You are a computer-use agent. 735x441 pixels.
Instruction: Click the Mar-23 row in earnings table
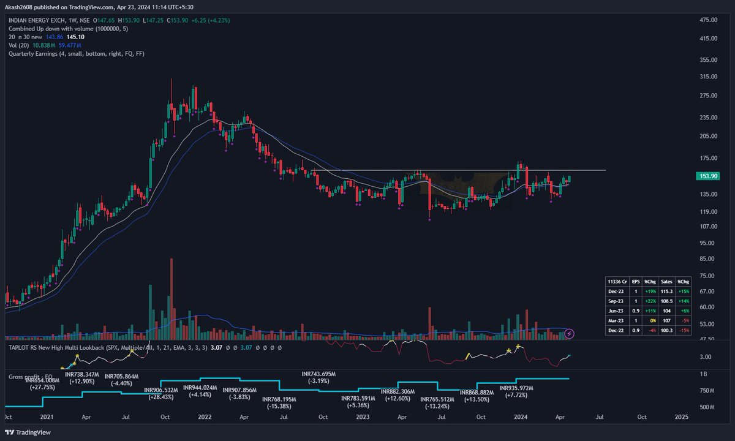[648, 322]
